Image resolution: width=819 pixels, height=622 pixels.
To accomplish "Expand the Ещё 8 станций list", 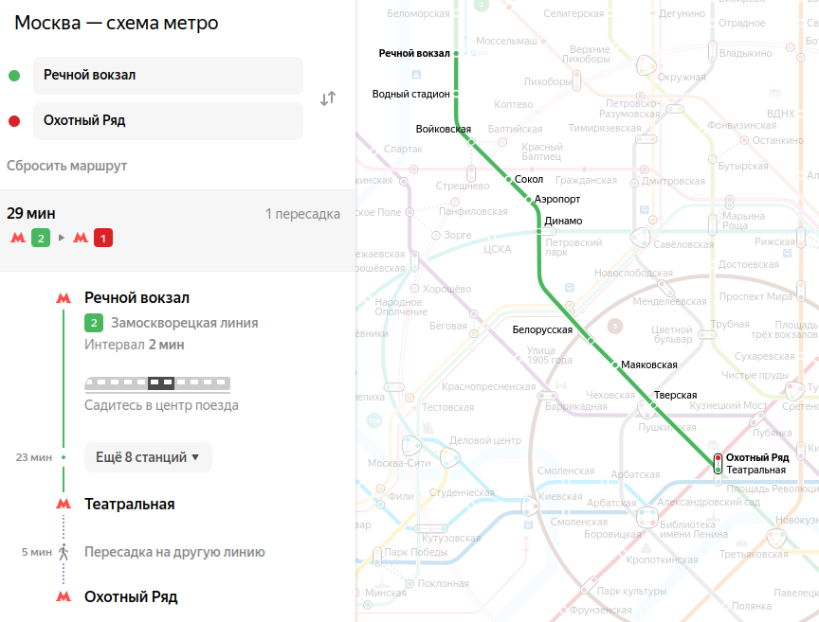I will coord(148,457).
